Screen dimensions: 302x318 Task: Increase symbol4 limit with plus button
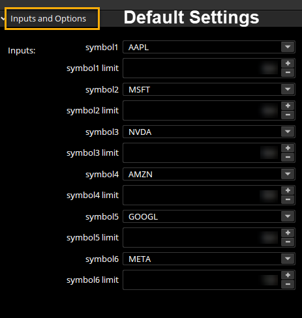[288, 190]
